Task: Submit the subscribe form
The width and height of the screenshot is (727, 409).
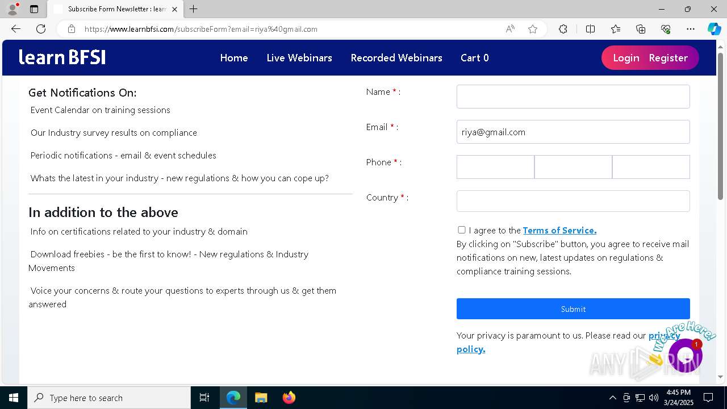Action: [573, 309]
